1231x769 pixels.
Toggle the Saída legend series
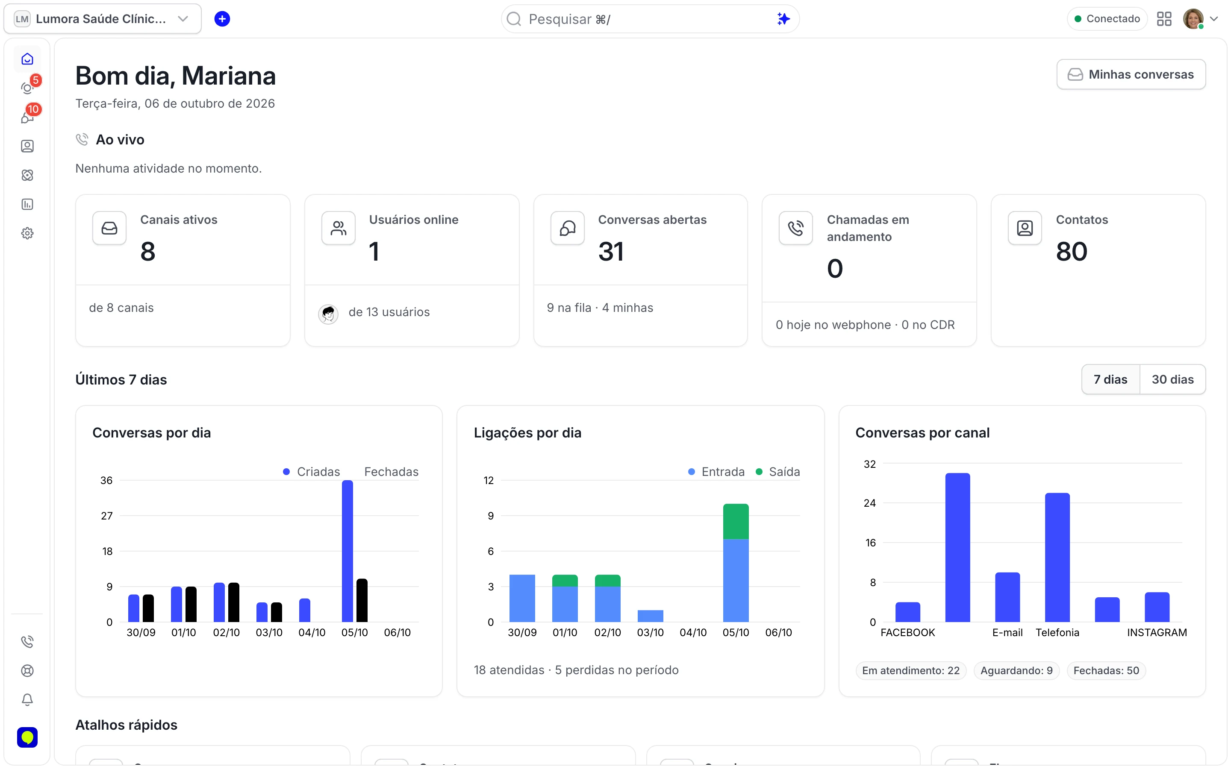(778, 472)
